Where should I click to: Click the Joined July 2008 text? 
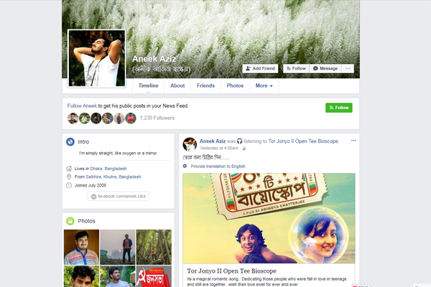(91, 185)
